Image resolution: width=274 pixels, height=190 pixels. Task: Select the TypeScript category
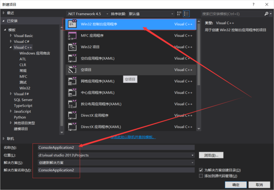pyautogui.click(x=23, y=106)
